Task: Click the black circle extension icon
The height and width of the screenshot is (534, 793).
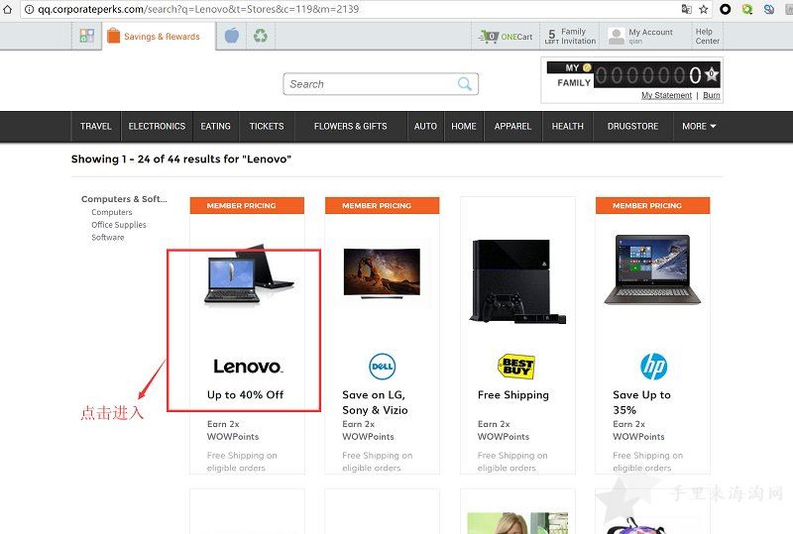Action: (x=726, y=9)
